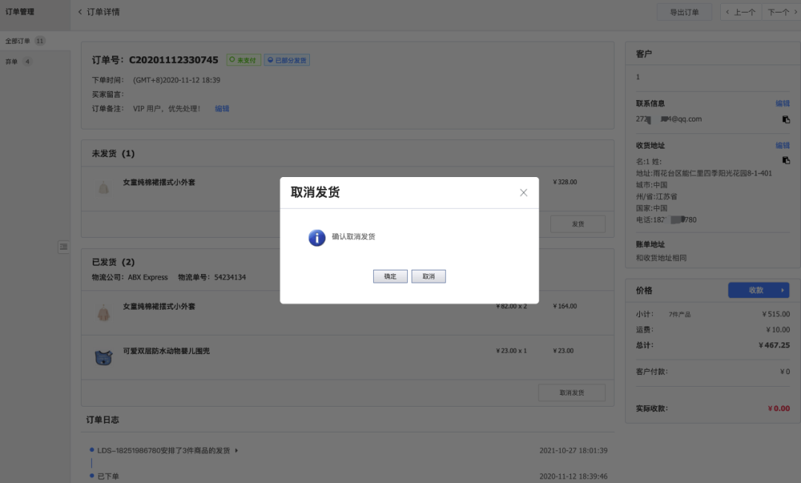Viewport: 801px width, 483px height.
Task: Confirm cancellation with the 确定 button
Action: click(390, 276)
